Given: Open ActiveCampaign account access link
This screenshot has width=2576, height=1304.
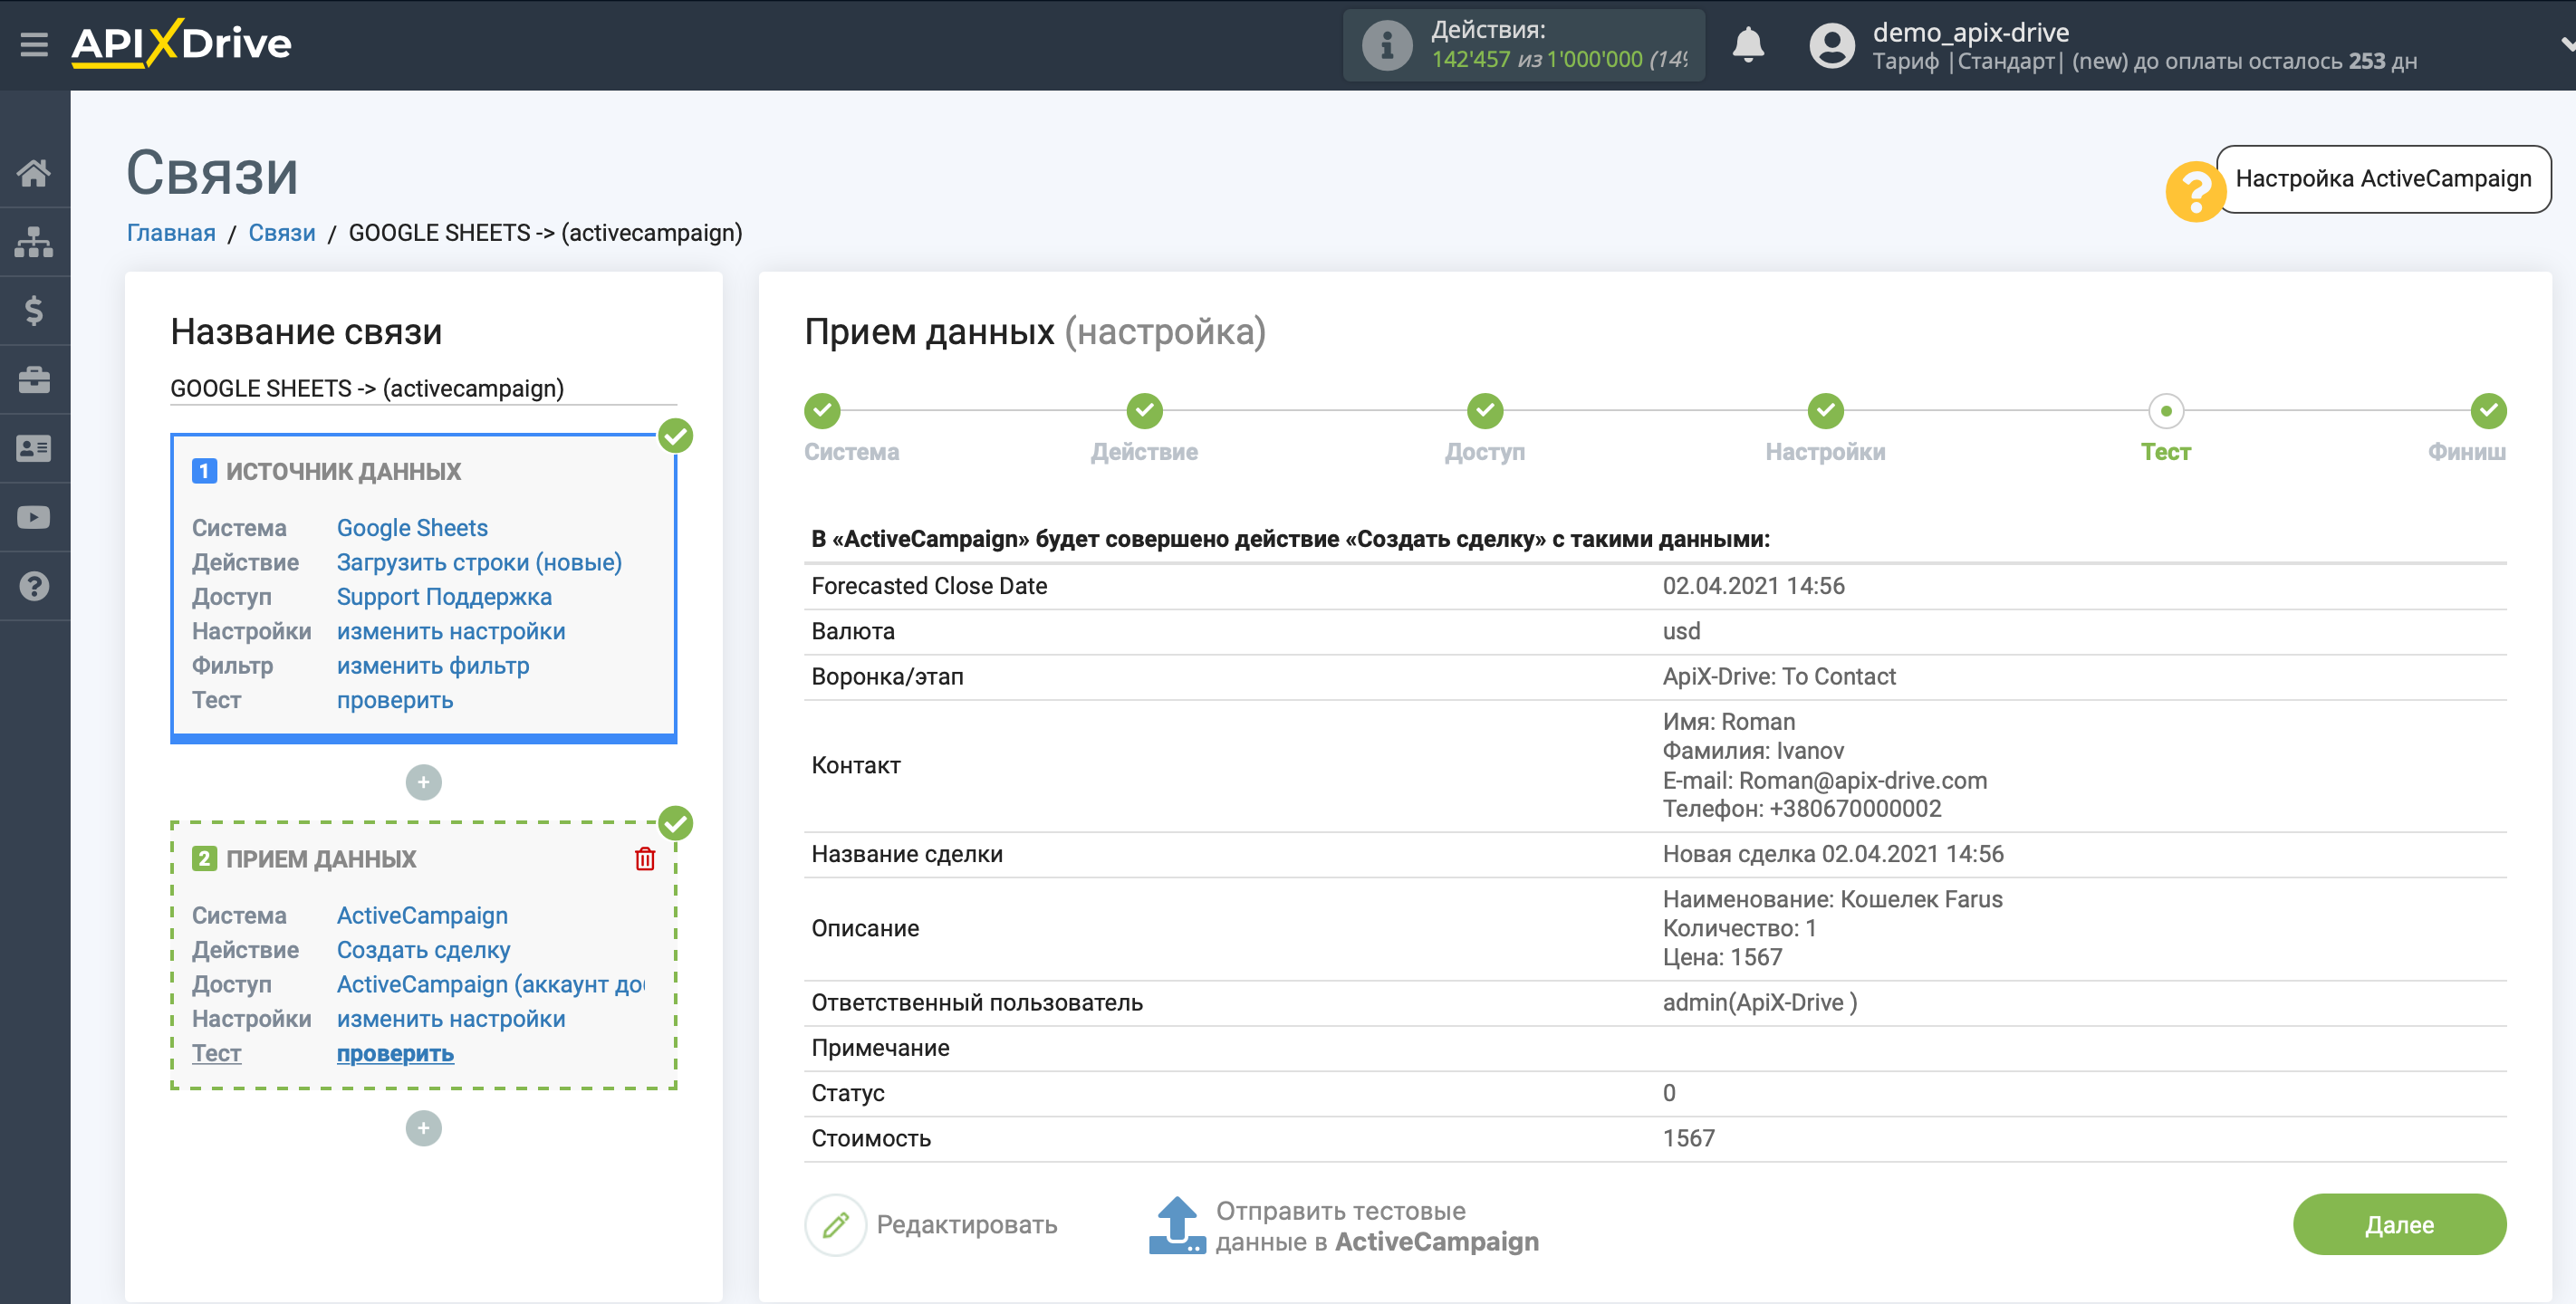Looking at the screenshot, I should coord(490,985).
